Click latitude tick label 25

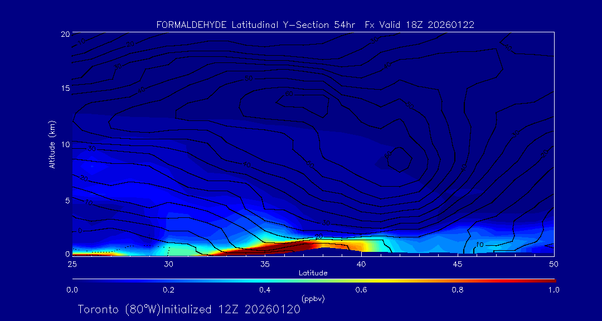(x=72, y=264)
